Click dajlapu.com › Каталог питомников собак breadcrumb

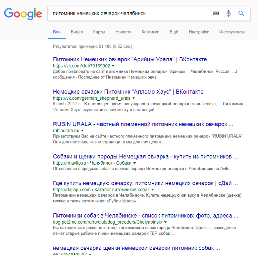pyautogui.click(x=101, y=189)
